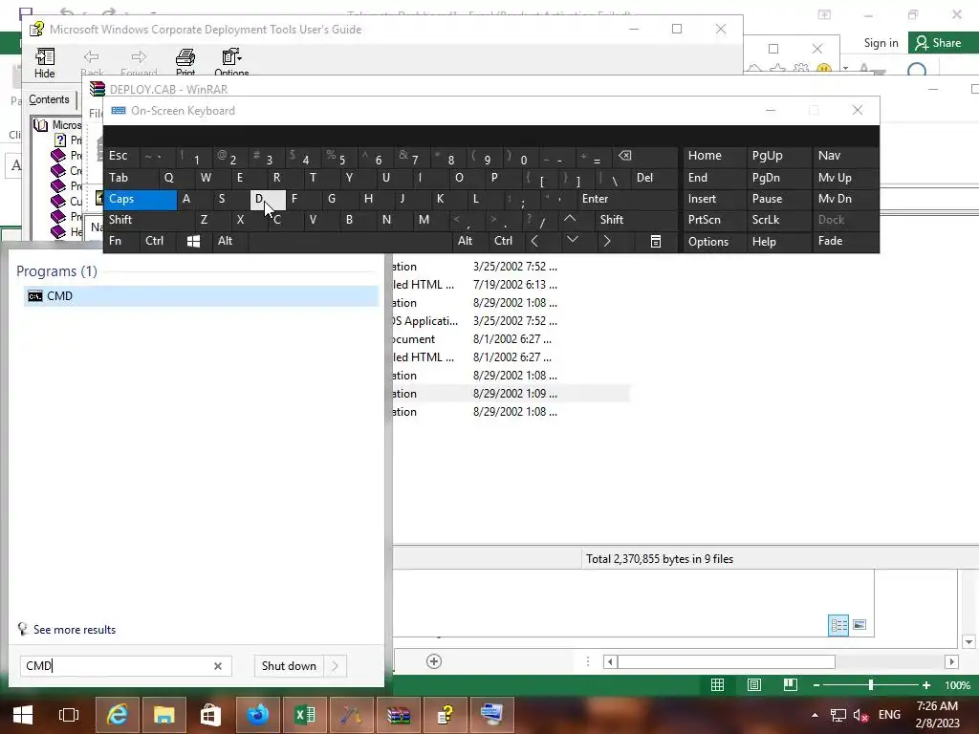
Task: Open the CMD program result
Action: 201,296
